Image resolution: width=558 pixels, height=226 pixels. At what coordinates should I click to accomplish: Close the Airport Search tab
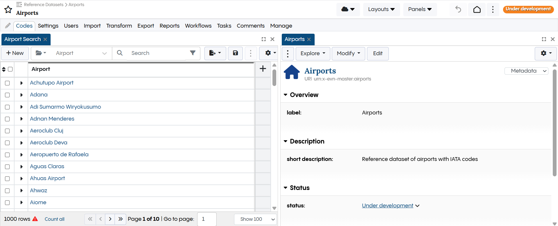45,39
